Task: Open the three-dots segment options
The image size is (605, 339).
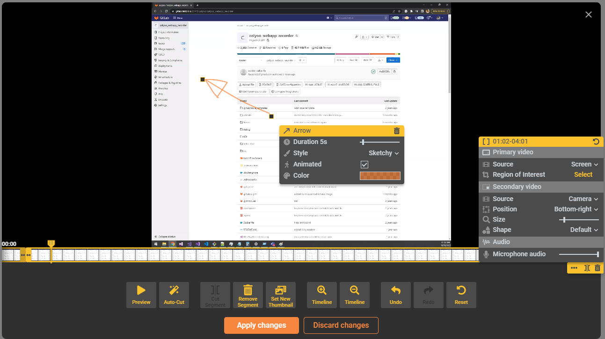Action: pos(574,268)
